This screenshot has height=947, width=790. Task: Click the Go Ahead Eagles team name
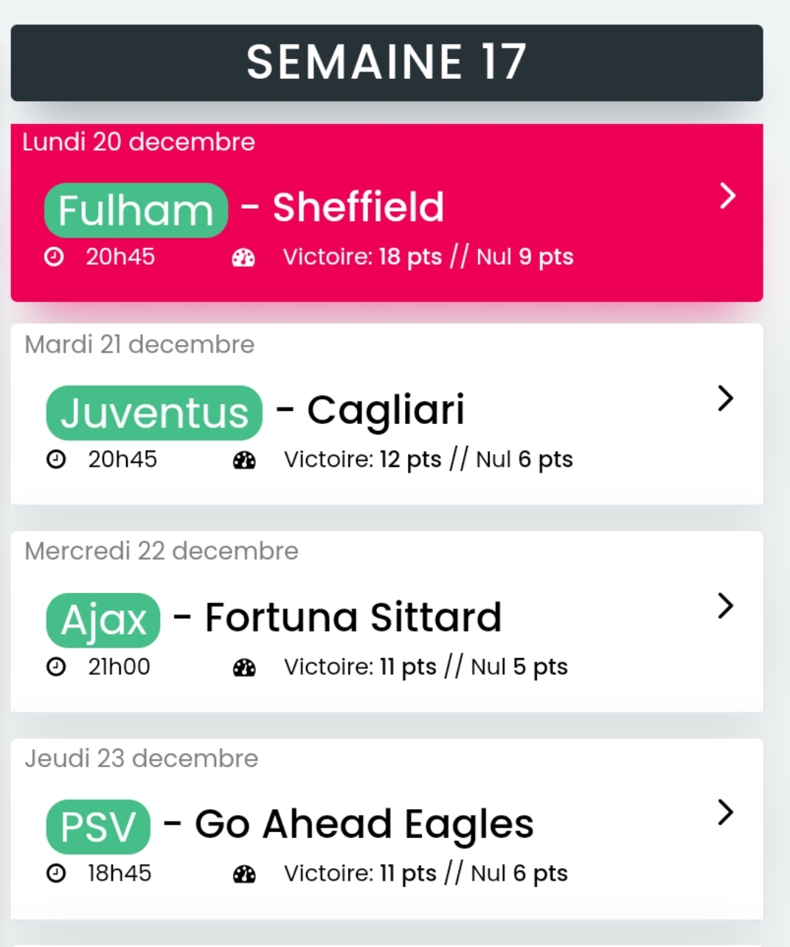click(364, 825)
